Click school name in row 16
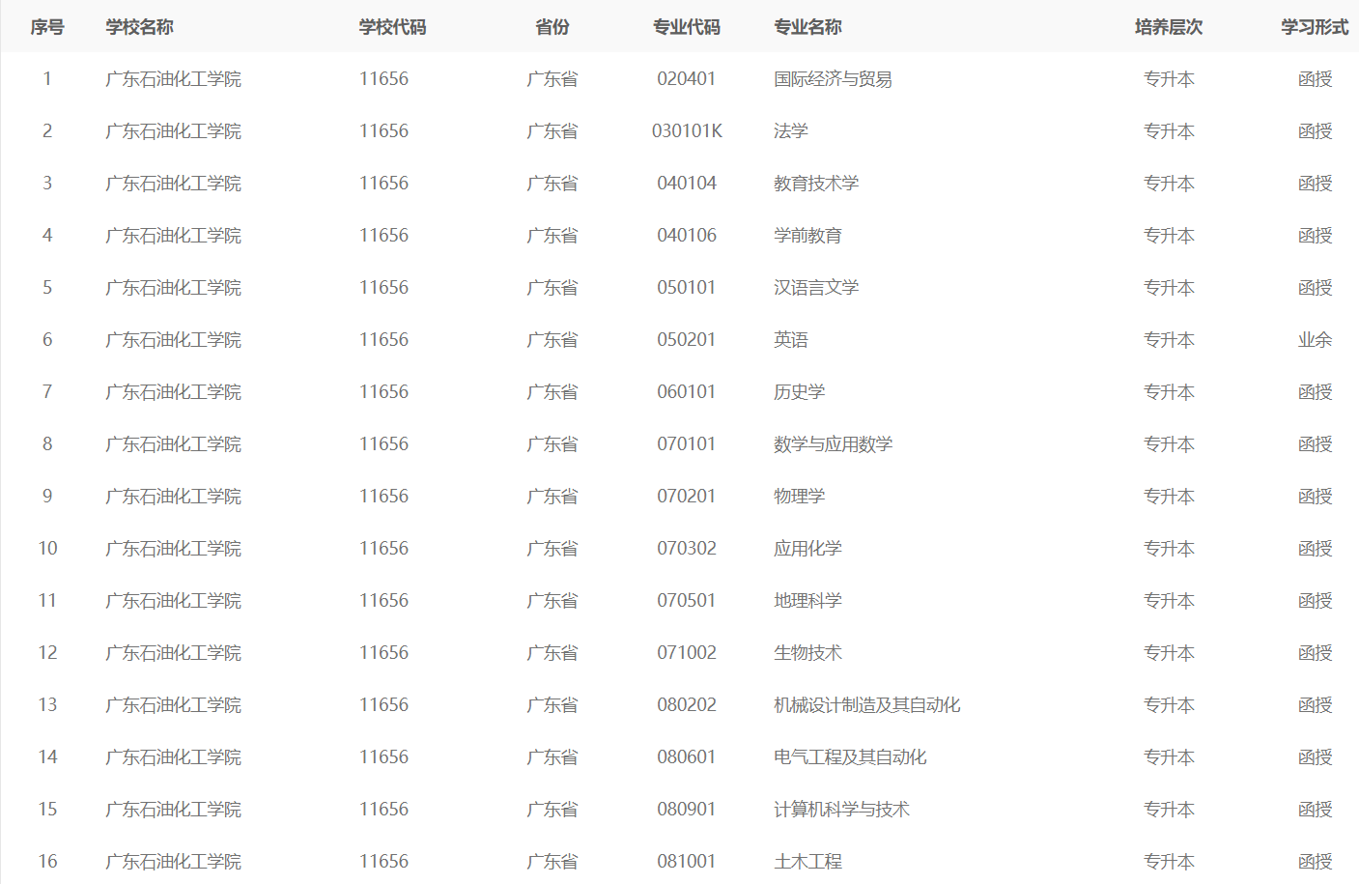The image size is (1359, 884). pos(173,862)
